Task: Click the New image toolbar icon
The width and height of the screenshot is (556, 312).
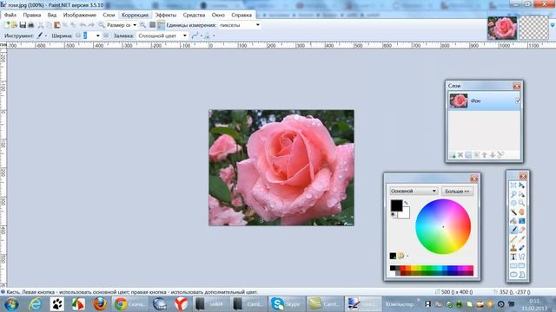Action: [6, 25]
